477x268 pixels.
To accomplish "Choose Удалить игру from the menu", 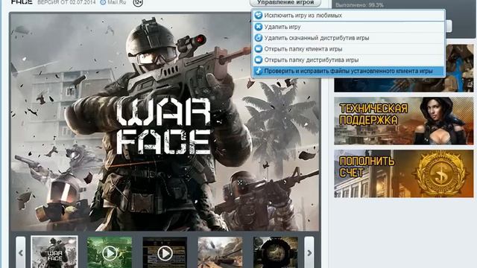I will pyautogui.click(x=349, y=27).
